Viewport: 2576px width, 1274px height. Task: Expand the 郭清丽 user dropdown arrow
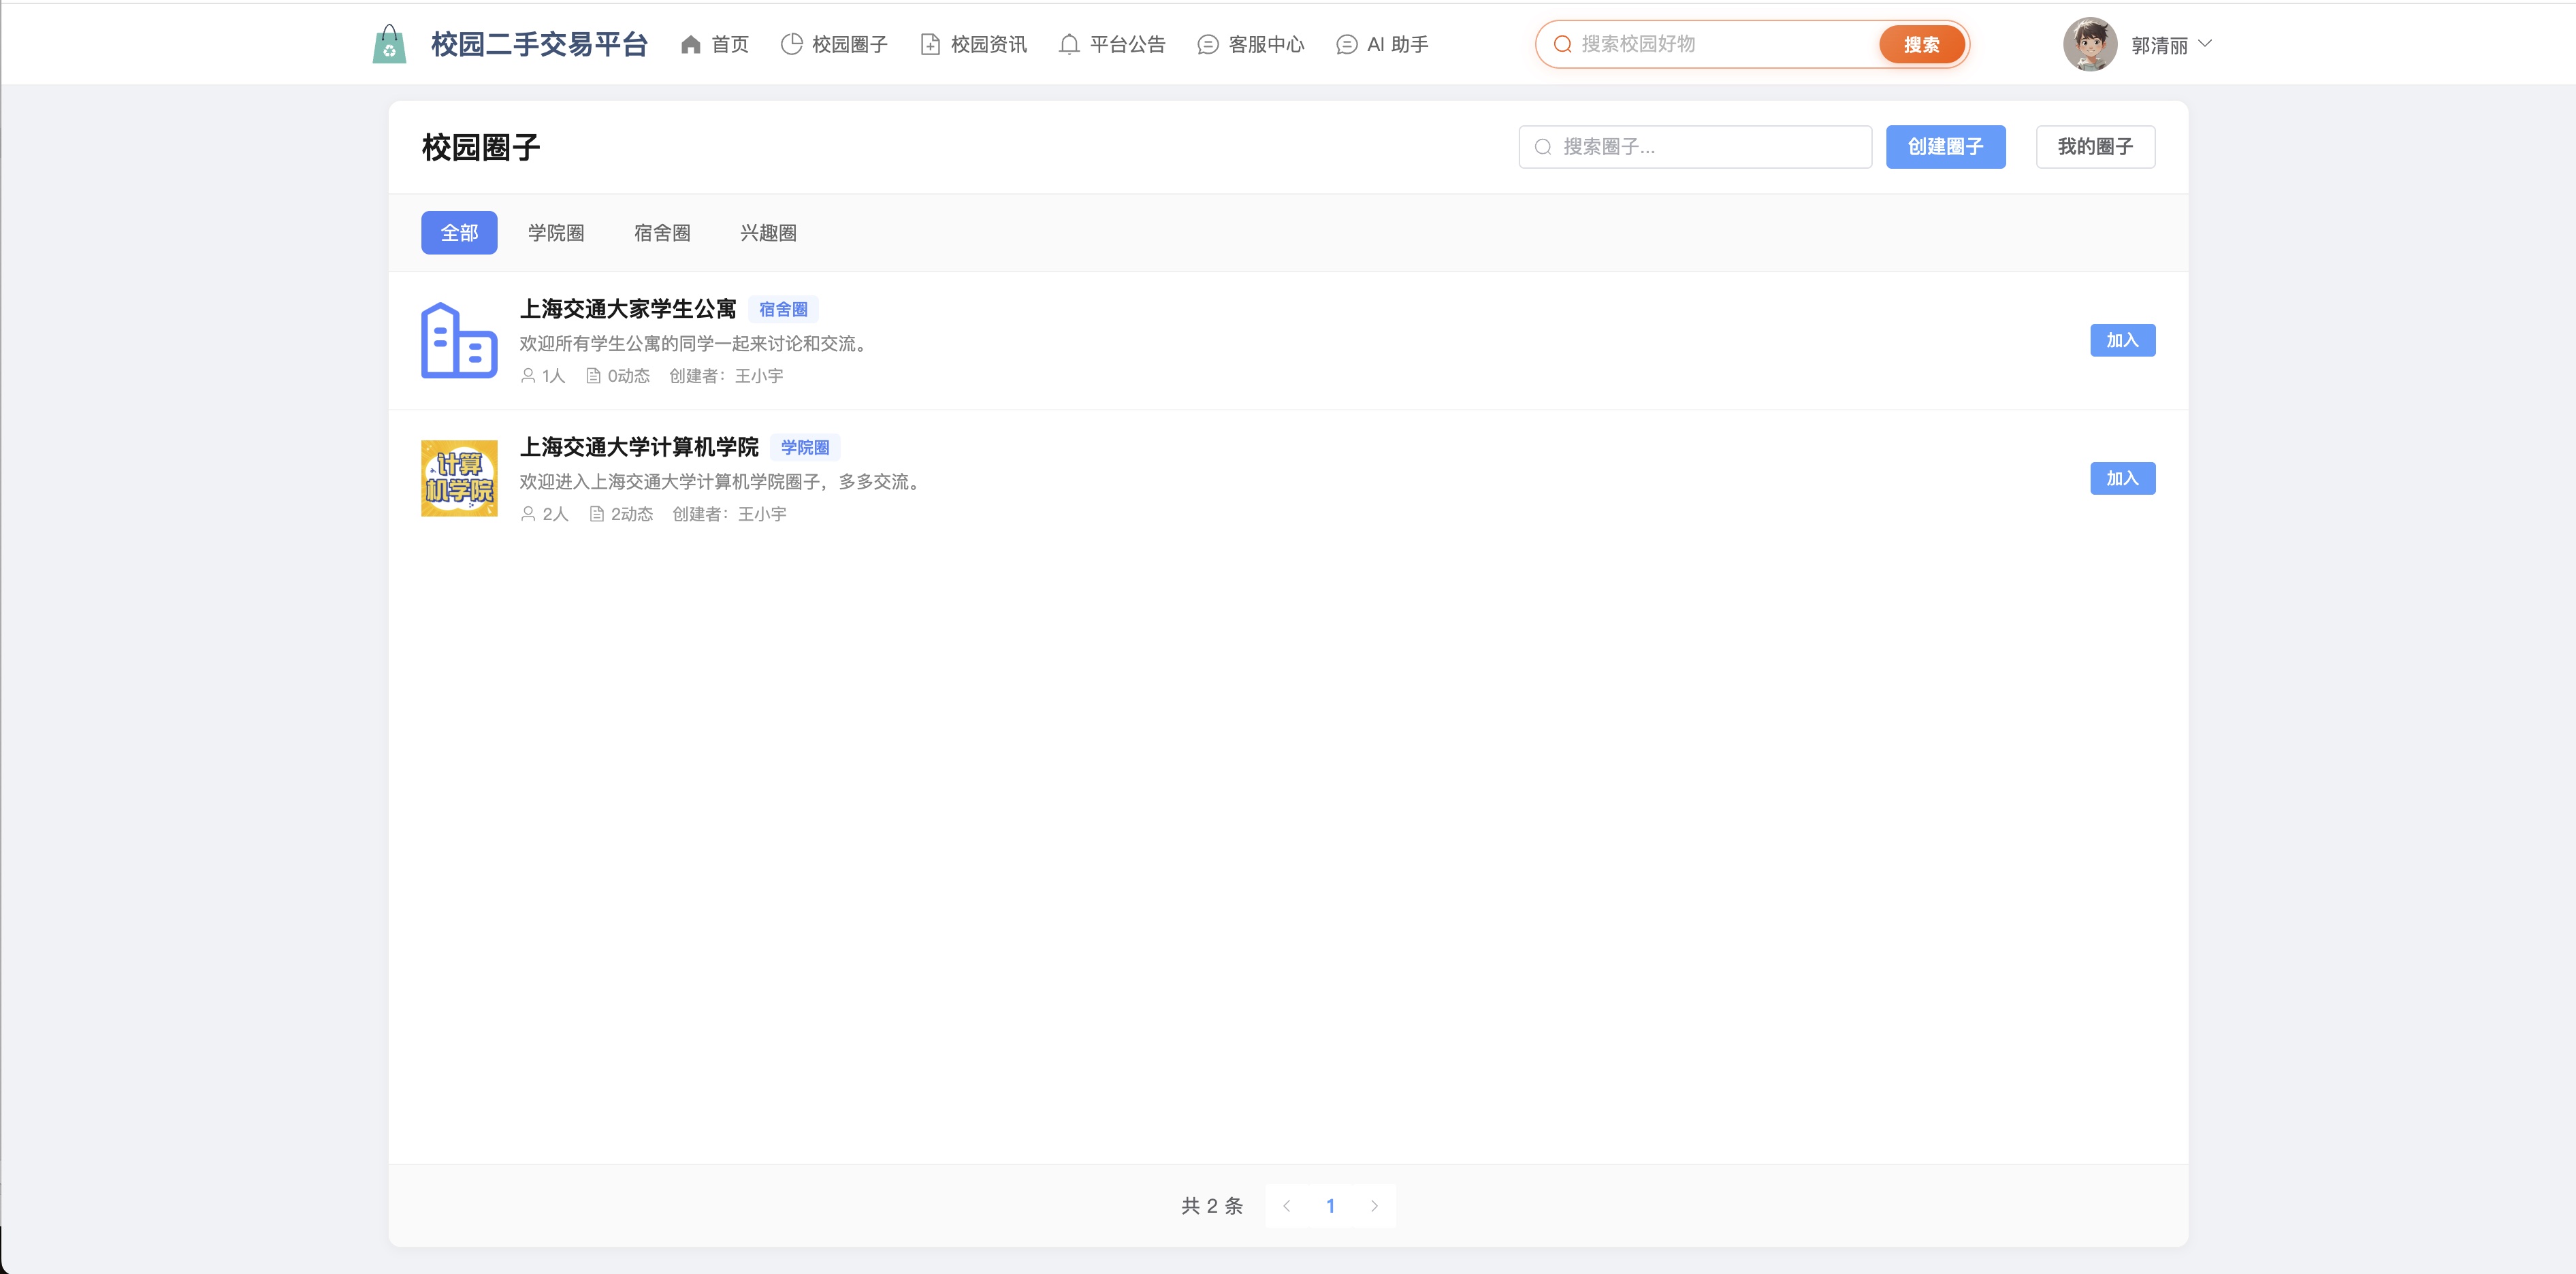coord(2205,44)
